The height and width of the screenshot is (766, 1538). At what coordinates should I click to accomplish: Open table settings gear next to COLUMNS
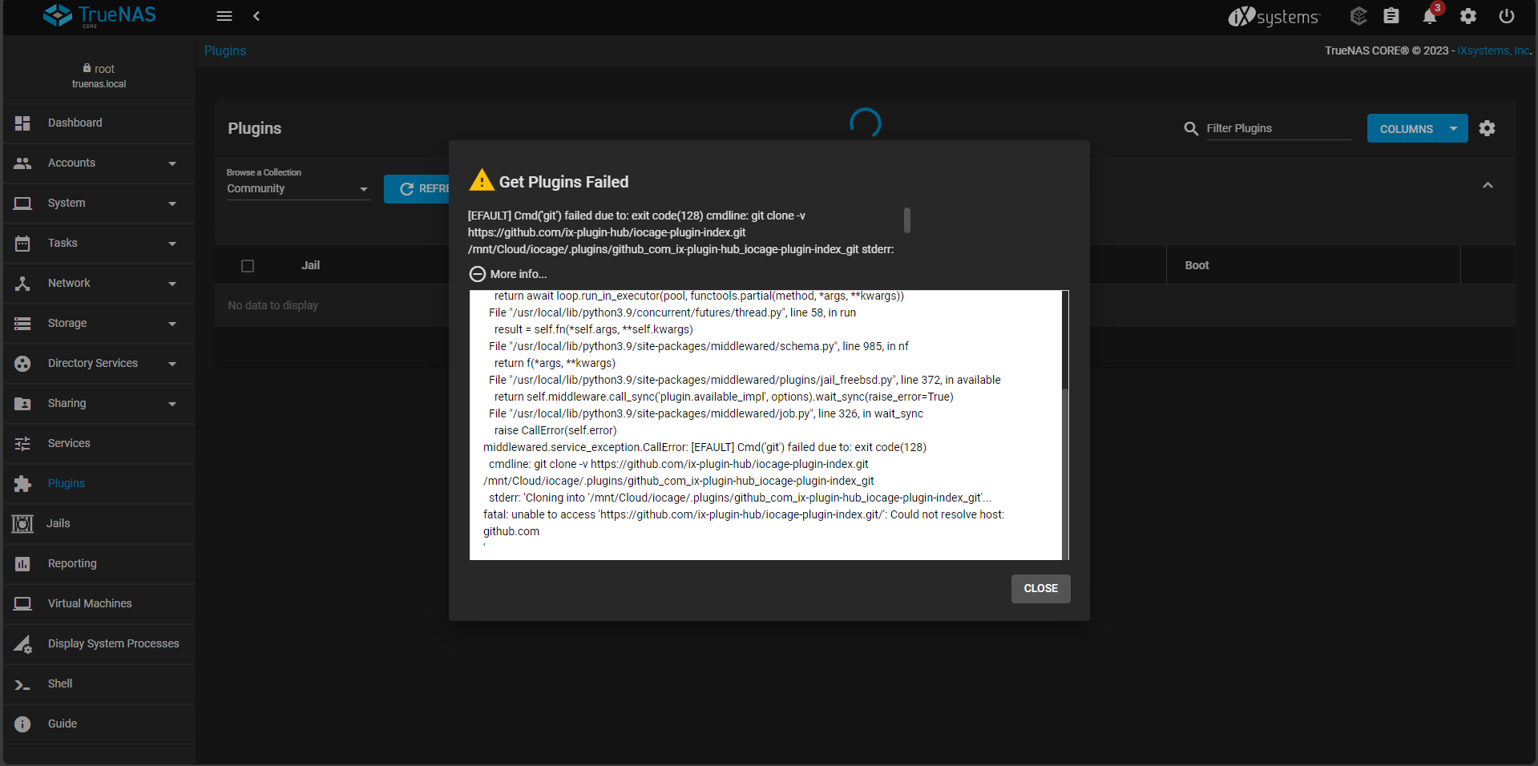click(x=1488, y=128)
